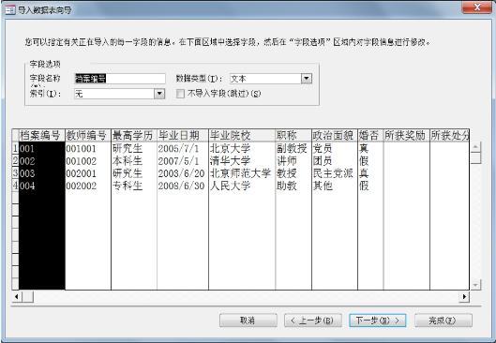Select the 最高学历 column header
496x343 pixels.
pos(134,136)
